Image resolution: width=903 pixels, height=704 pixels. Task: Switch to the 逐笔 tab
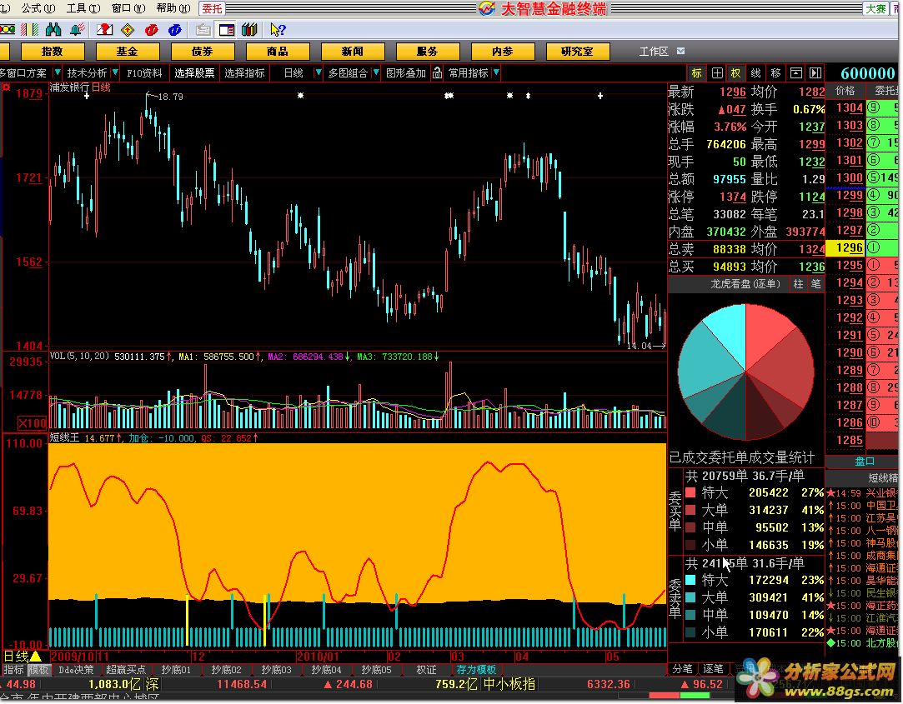coord(713,669)
